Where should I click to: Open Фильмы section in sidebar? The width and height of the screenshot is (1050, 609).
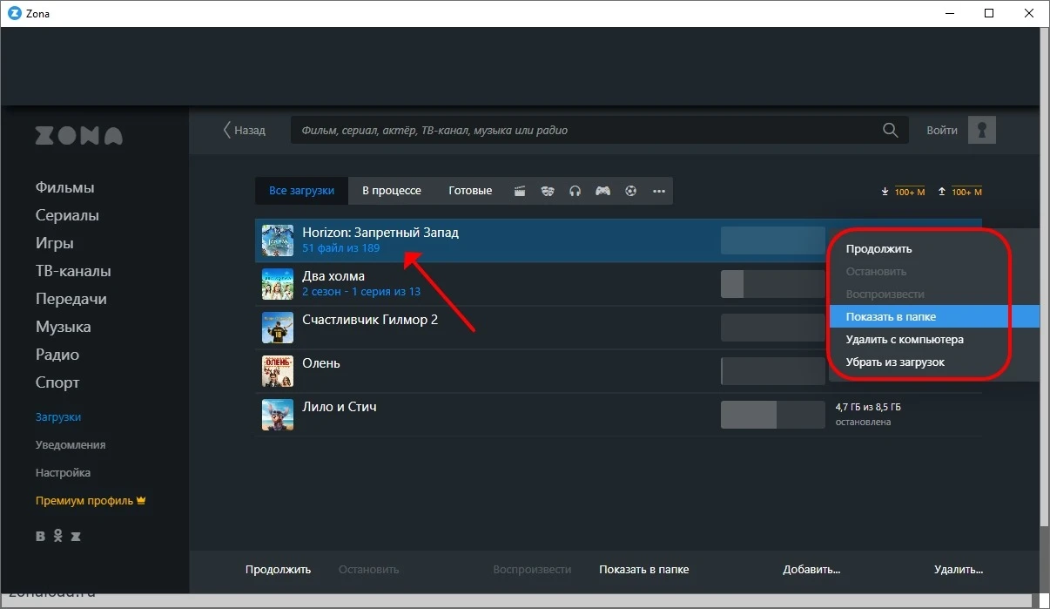click(x=65, y=187)
